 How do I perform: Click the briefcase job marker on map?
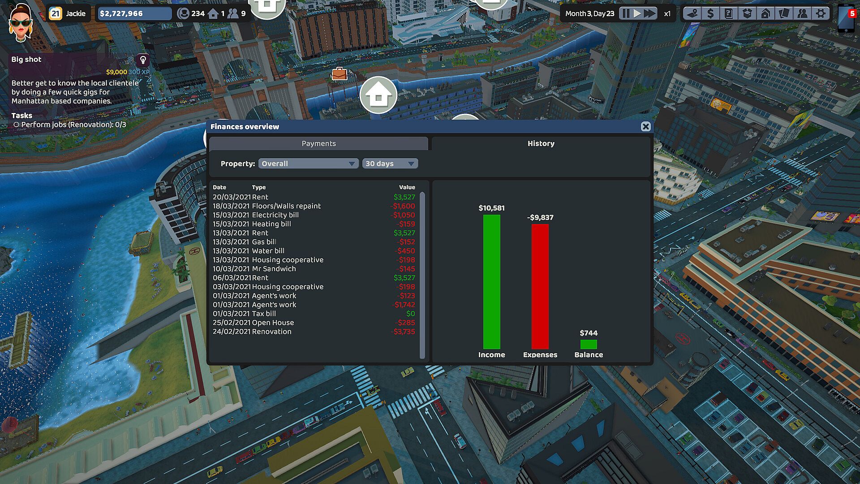pos(339,74)
